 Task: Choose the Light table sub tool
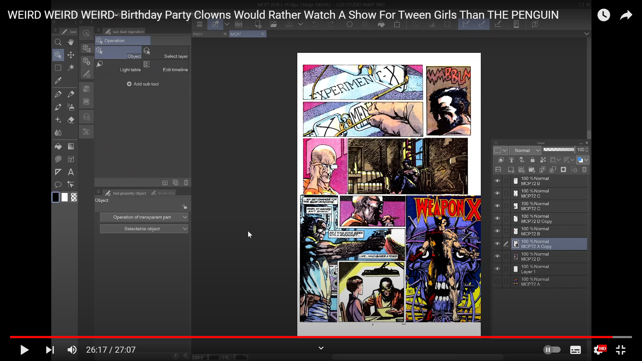[x=118, y=66]
